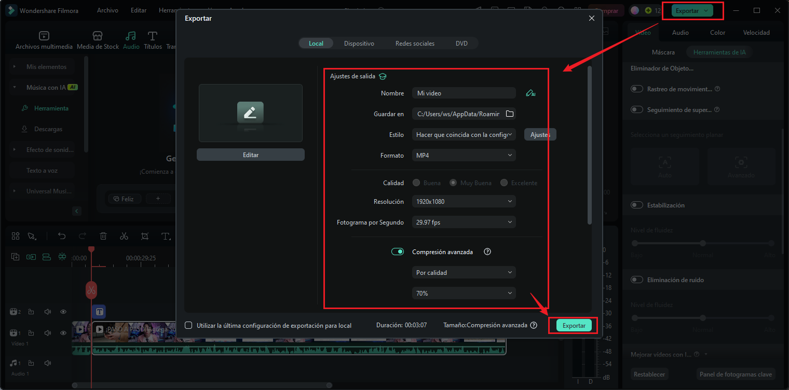Image resolution: width=789 pixels, height=390 pixels.
Task: Select the Audio media tab icon
Action: 131,36
